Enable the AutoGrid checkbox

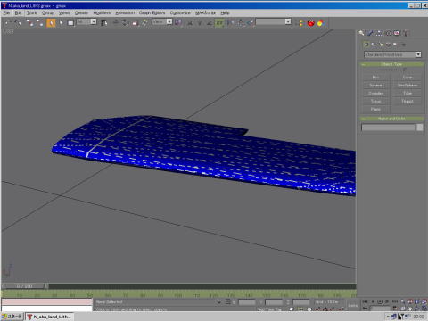point(405,70)
